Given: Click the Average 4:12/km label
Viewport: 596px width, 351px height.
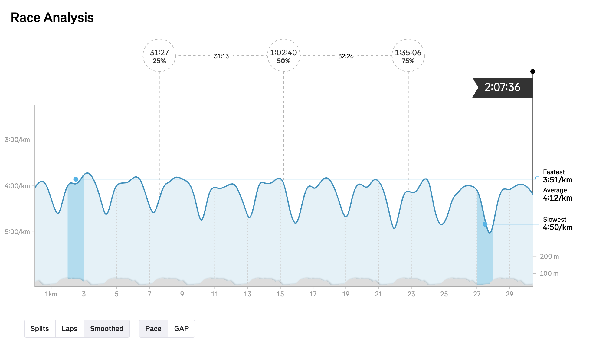Looking at the screenshot, I should click(x=557, y=195).
